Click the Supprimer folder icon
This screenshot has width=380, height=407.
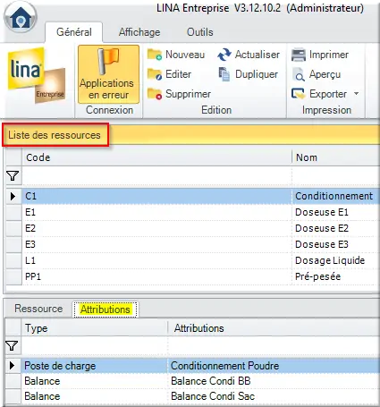[x=155, y=94]
